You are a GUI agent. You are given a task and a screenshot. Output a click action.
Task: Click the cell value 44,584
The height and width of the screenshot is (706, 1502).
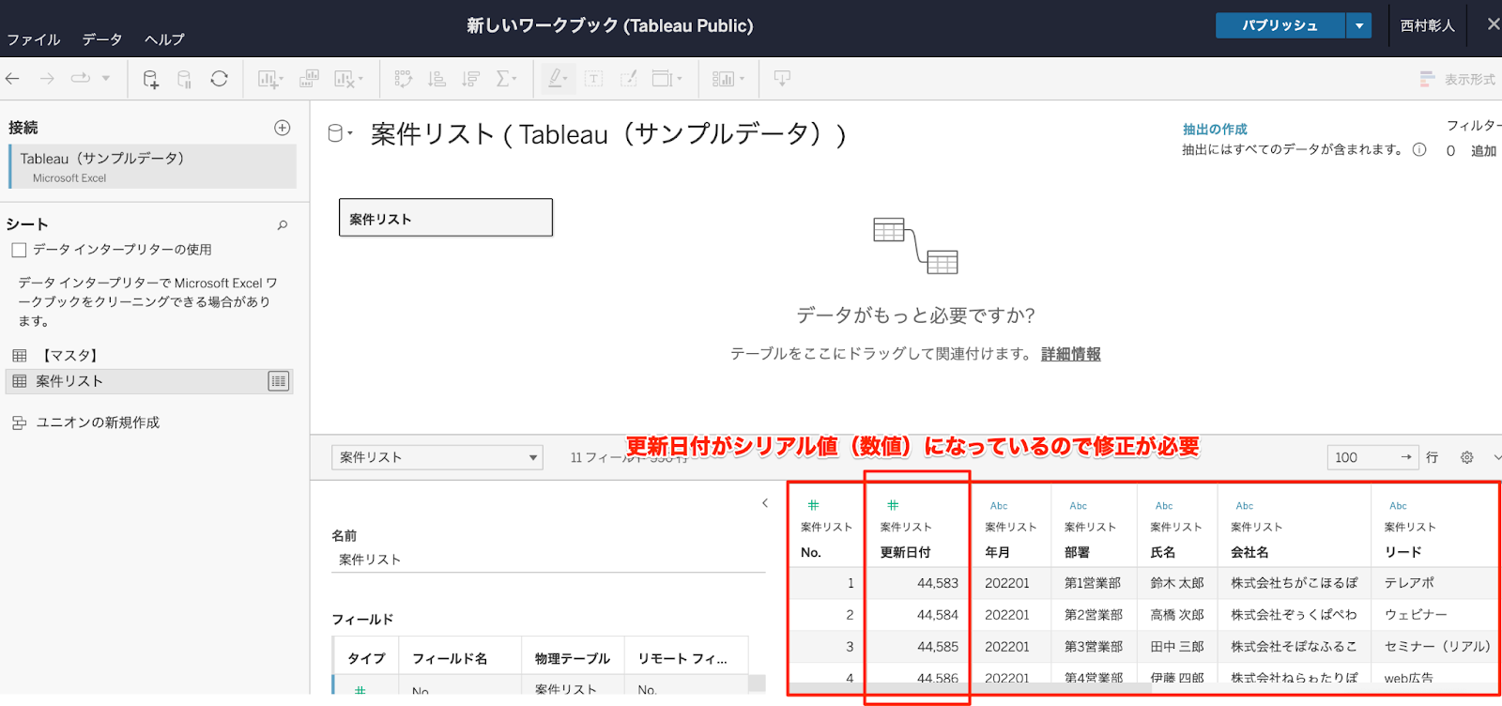click(938, 615)
